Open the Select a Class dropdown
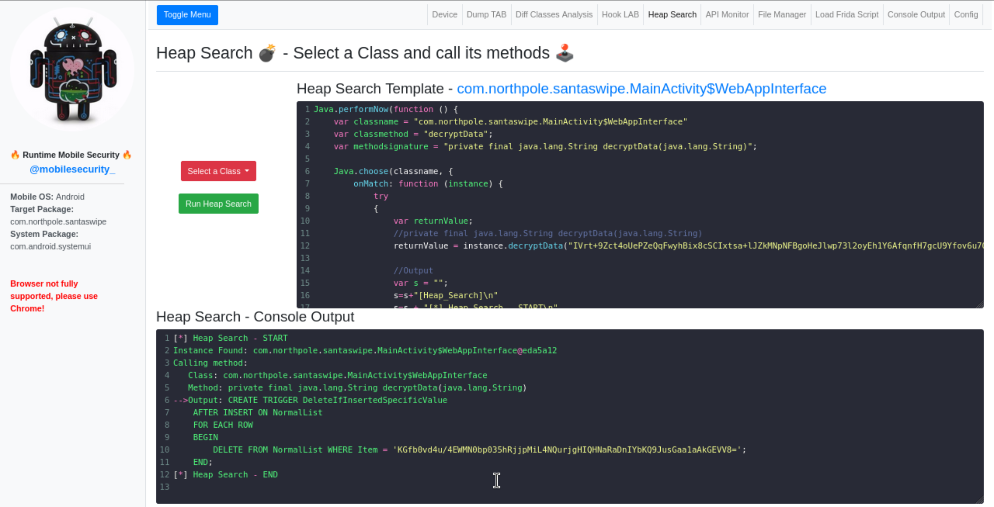Image resolution: width=994 pixels, height=507 pixels. tap(218, 171)
